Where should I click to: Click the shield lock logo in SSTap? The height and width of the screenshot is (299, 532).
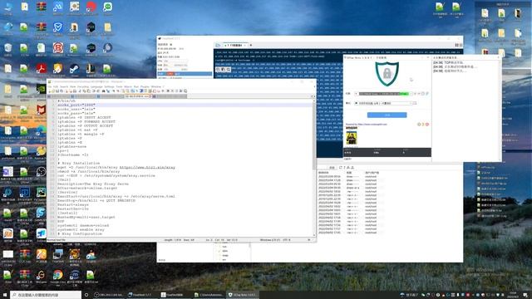[387, 74]
